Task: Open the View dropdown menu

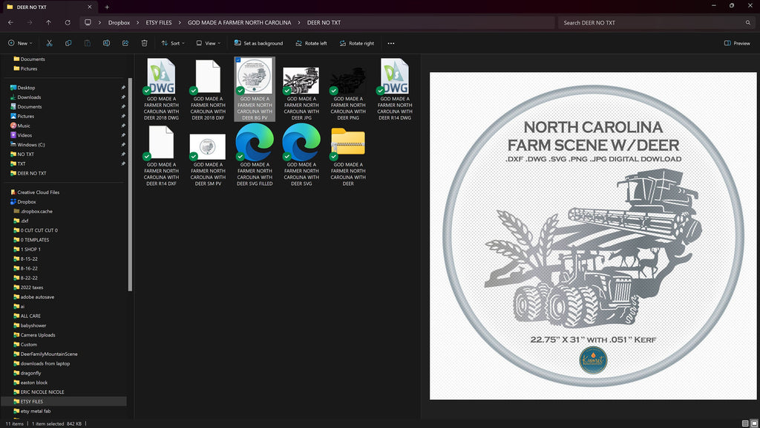Action: pos(209,43)
